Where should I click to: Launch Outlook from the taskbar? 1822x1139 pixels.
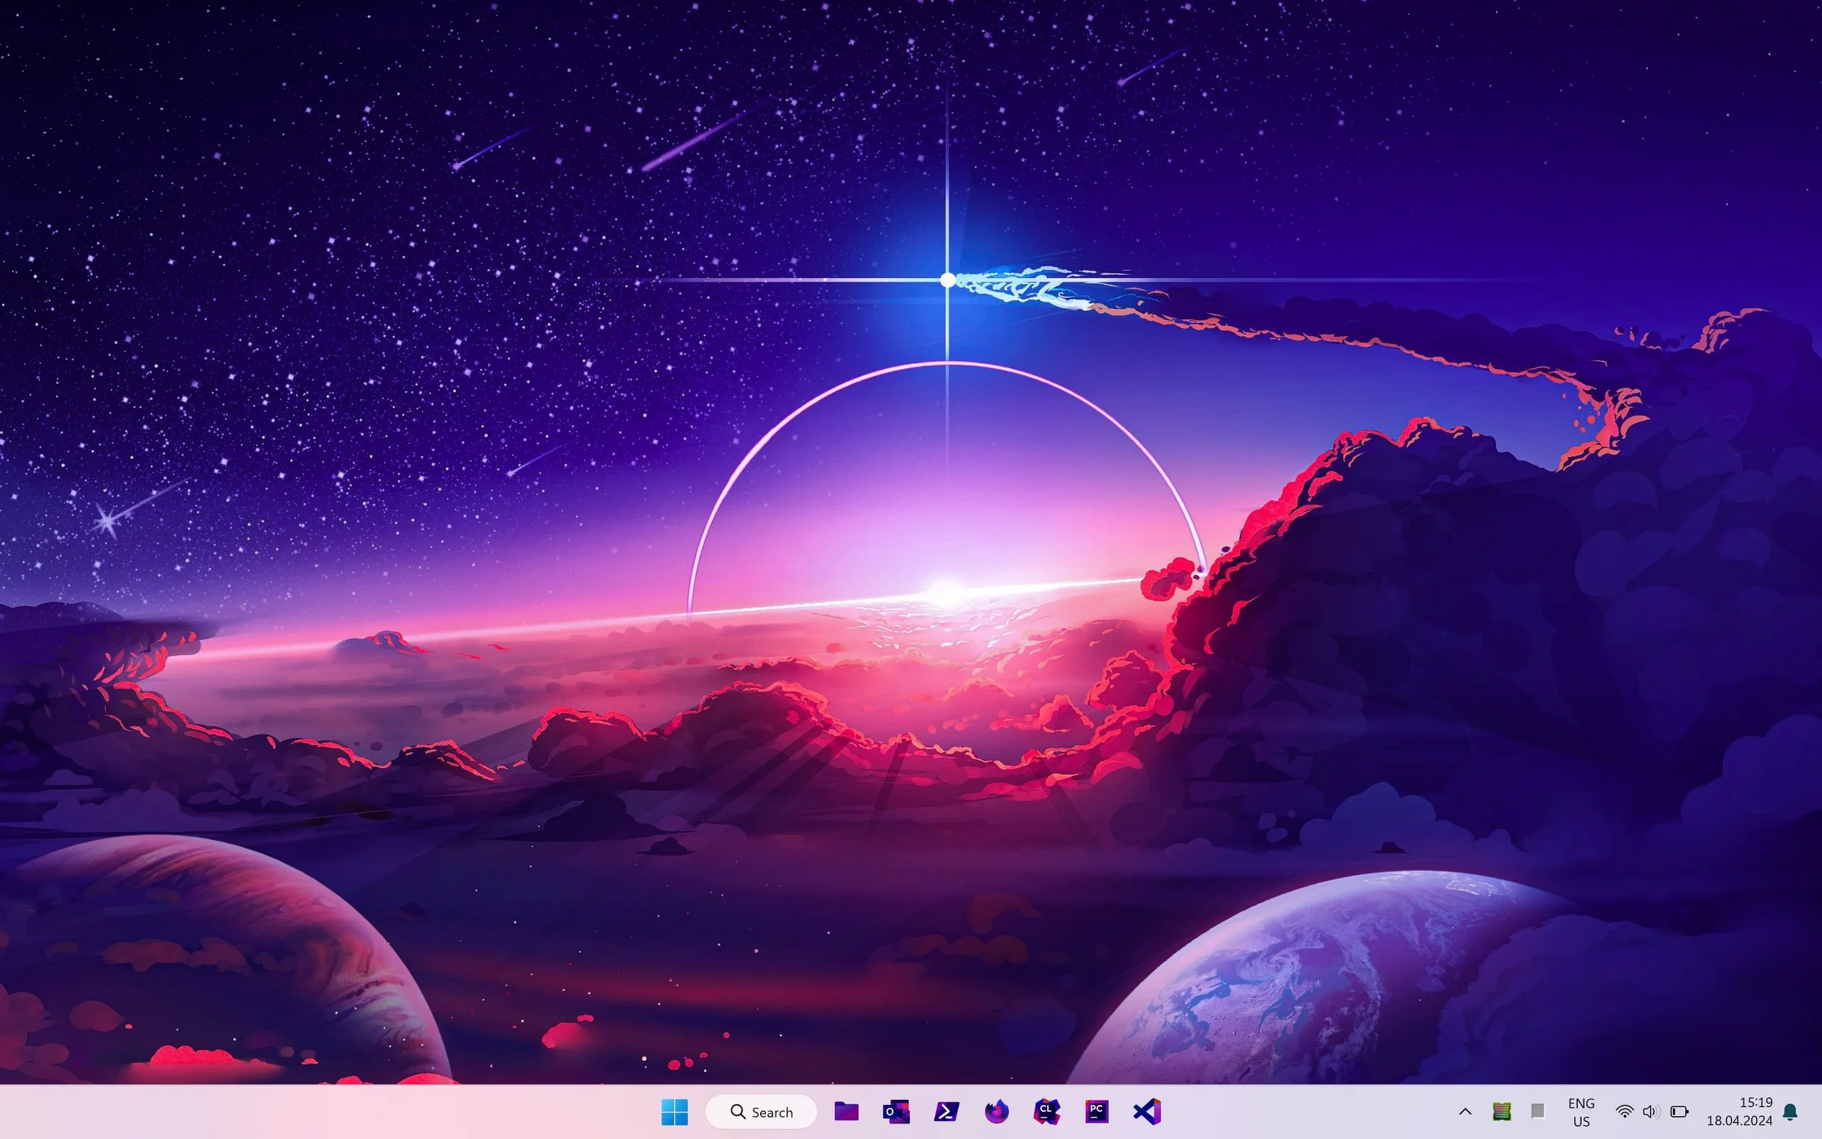[896, 1112]
